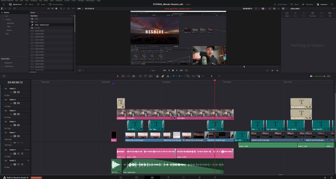Open media pool three-dot options menu
Viewport: 336px width, 179px height.
[x=73, y=9]
